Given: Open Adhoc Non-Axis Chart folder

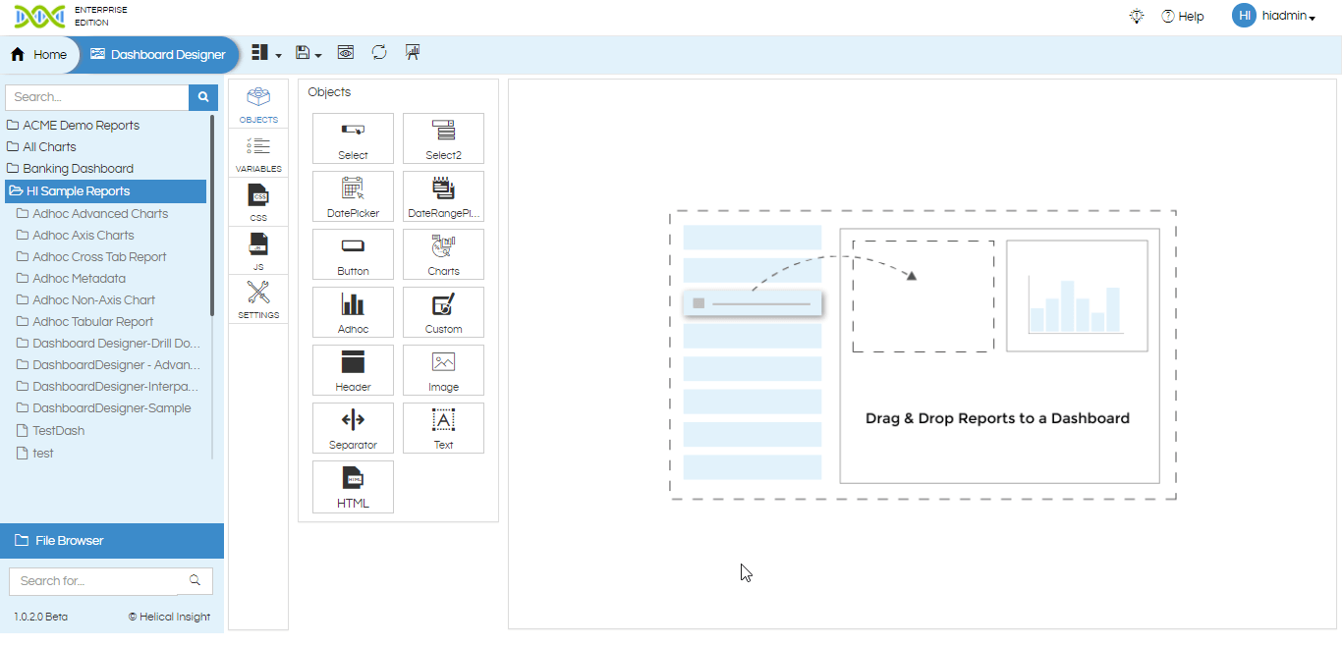Looking at the screenshot, I should [x=86, y=300].
